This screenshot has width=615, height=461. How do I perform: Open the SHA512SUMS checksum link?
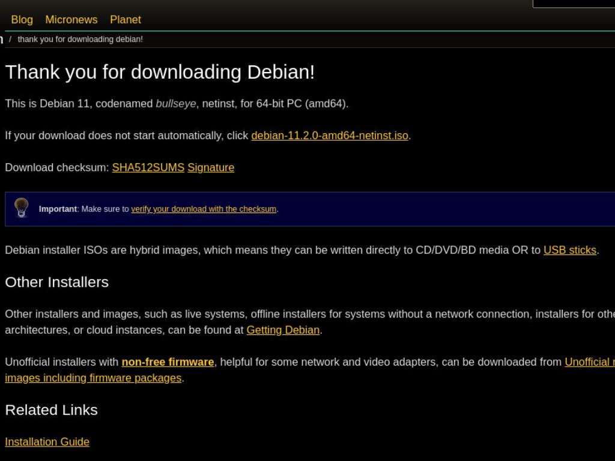(x=148, y=167)
